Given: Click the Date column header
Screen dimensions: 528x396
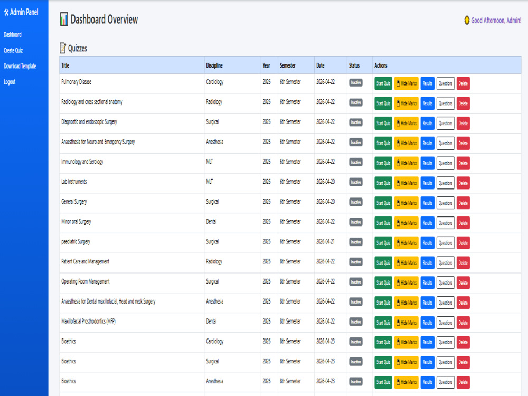Looking at the screenshot, I should [x=331, y=65].
